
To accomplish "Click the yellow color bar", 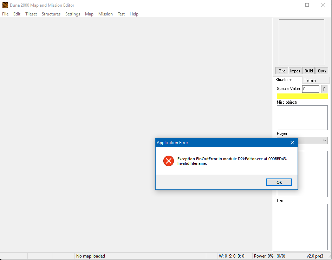I will click(302, 96).
